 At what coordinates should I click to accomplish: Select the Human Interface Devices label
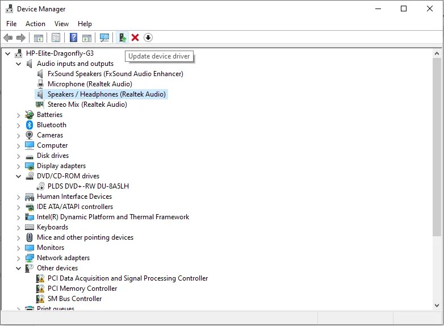pyautogui.click(x=74, y=197)
